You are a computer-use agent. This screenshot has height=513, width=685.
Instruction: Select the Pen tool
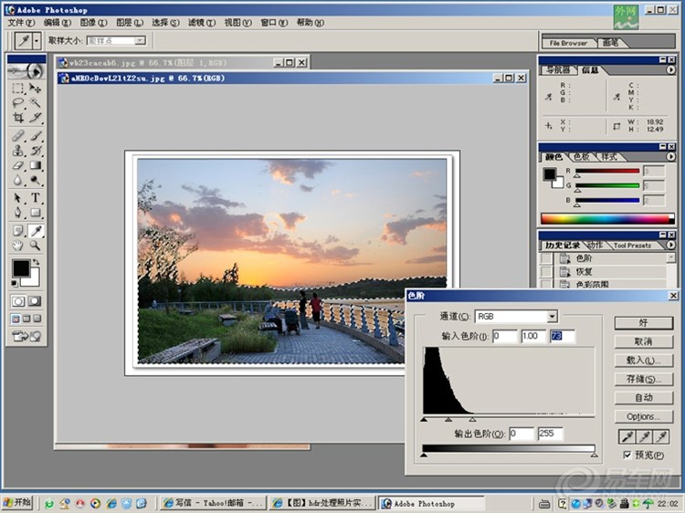click(18, 213)
